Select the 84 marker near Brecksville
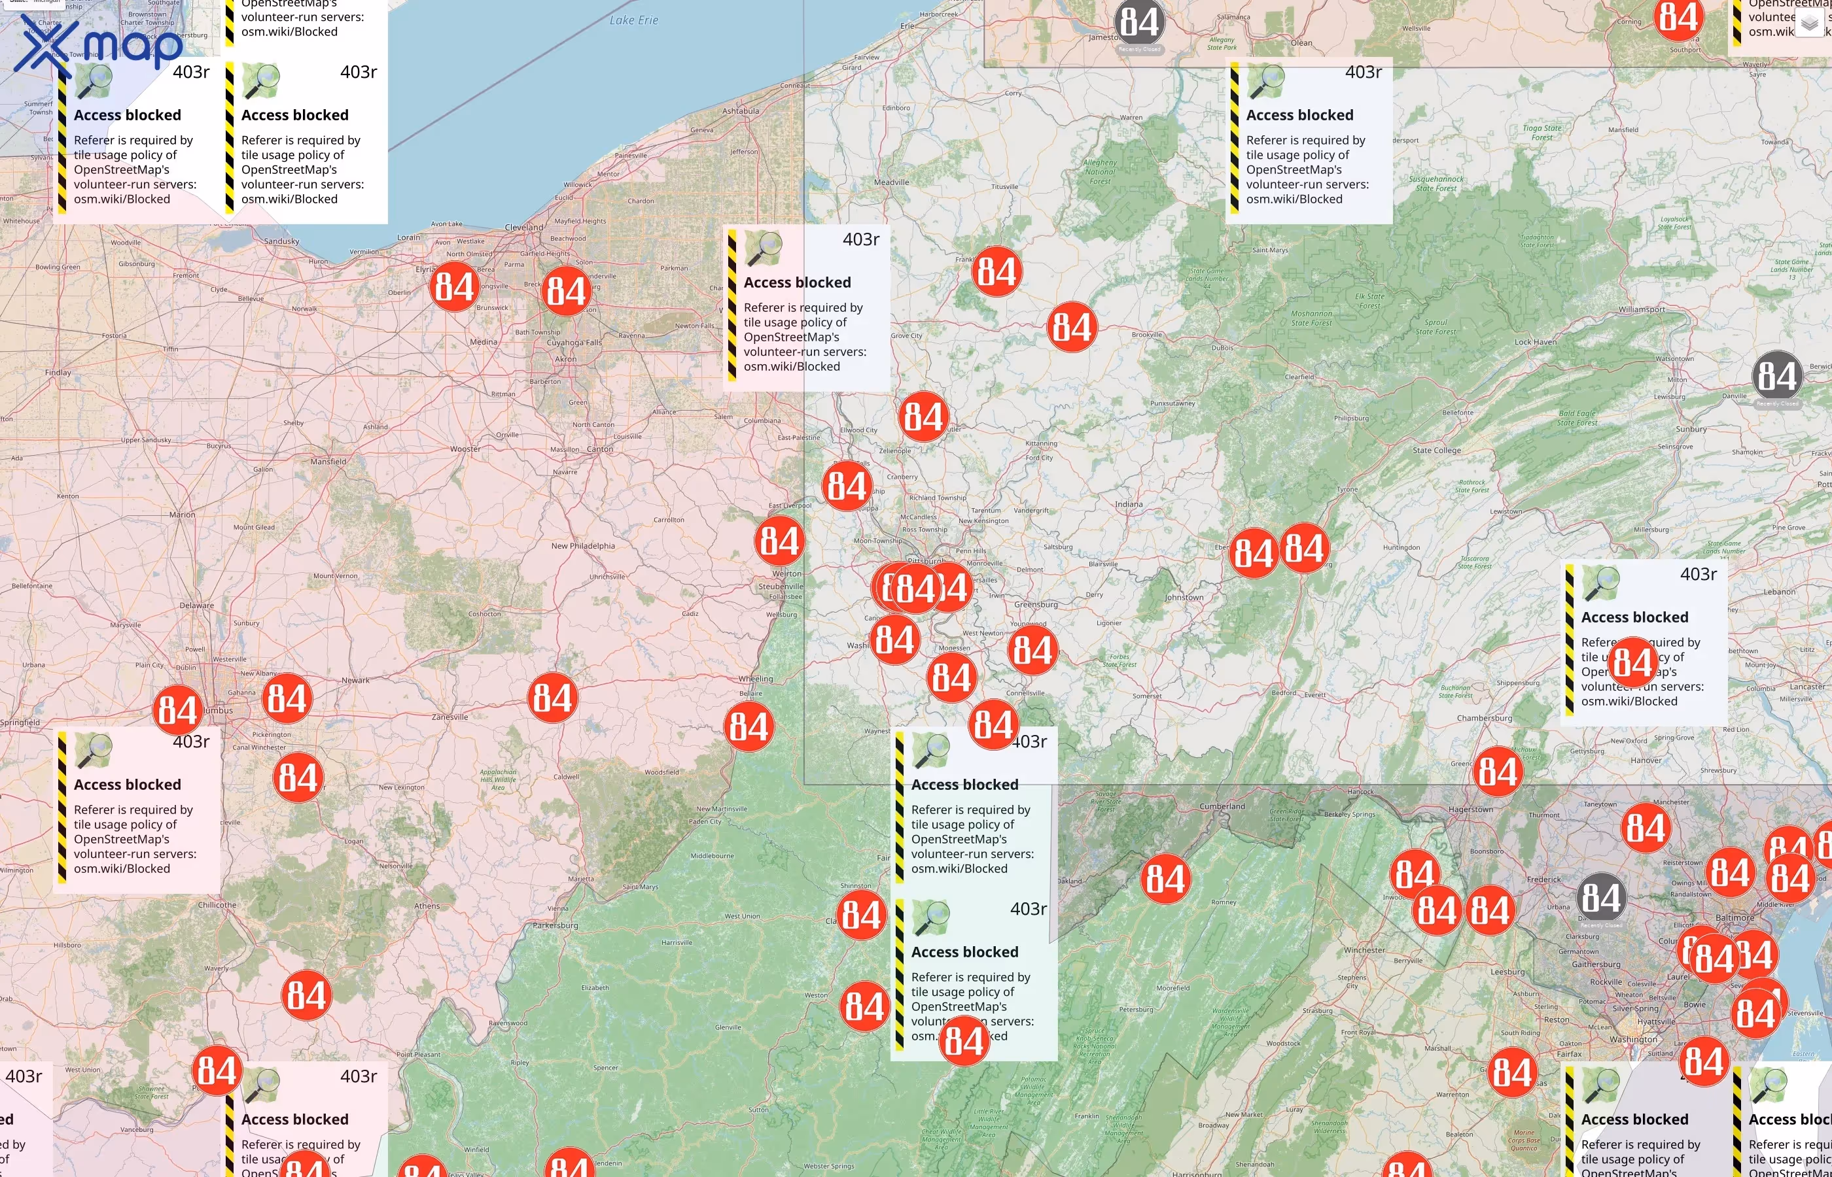 click(567, 291)
